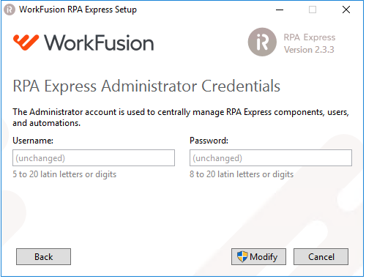Viewport: 366px width, 279px height.
Task: Click the Administrator Credentials heading
Action: [146, 86]
